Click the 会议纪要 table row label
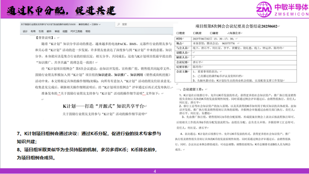 [182, 62]
